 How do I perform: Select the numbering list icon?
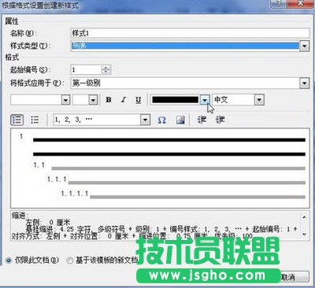(x=17, y=120)
